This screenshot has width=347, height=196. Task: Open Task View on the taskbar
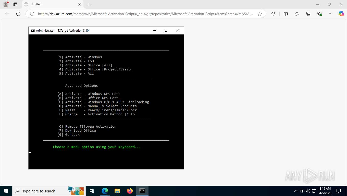(x=92, y=191)
